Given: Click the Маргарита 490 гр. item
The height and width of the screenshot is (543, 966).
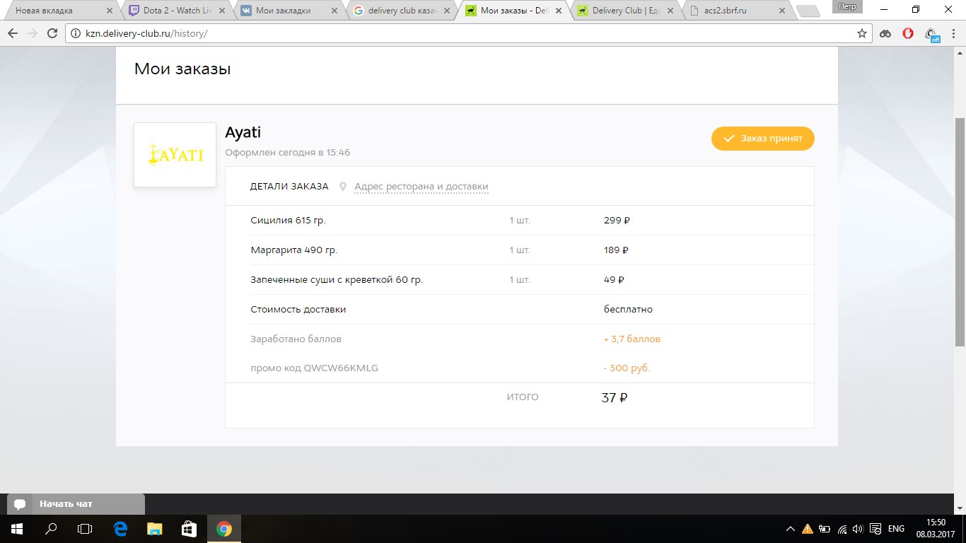Looking at the screenshot, I should (x=293, y=250).
